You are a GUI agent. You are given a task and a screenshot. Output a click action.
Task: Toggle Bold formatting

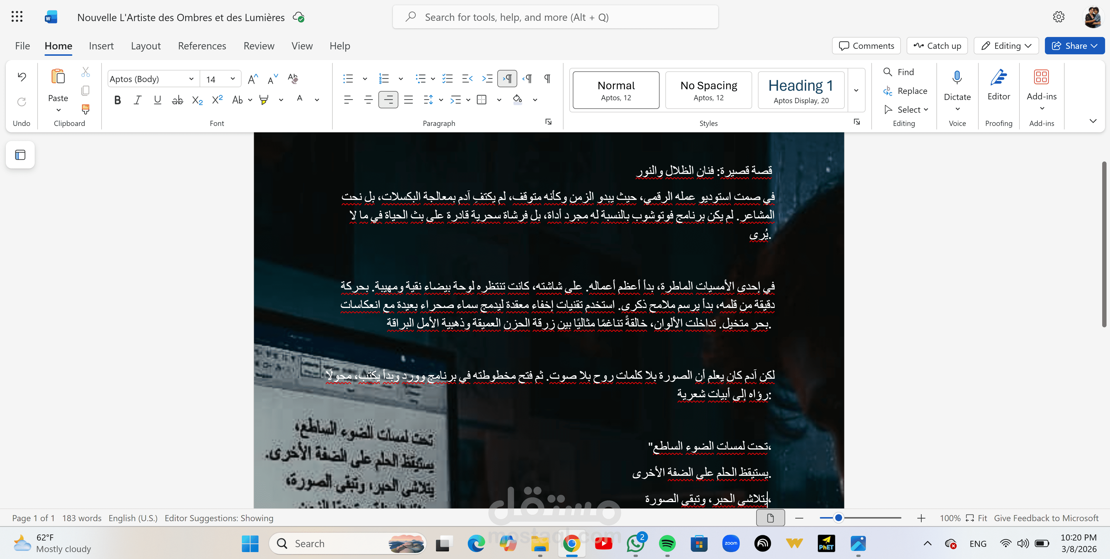117,100
